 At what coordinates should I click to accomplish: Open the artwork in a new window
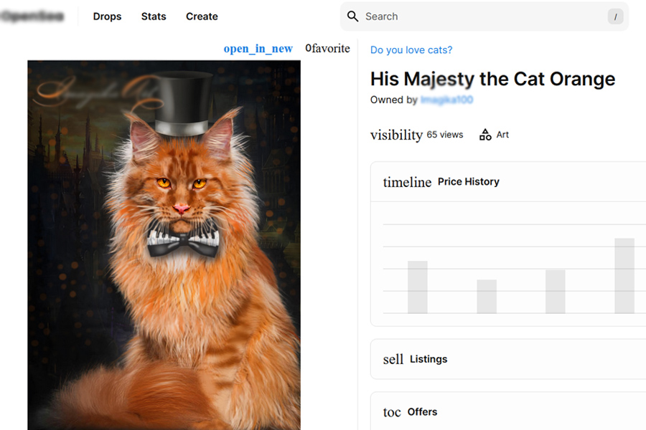point(258,49)
